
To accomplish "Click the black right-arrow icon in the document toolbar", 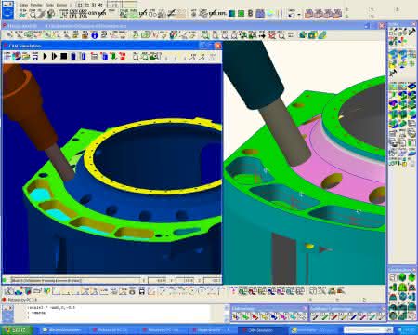I will 262,35.
